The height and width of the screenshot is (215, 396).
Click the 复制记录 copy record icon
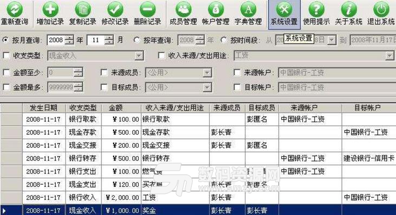(83, 10)
